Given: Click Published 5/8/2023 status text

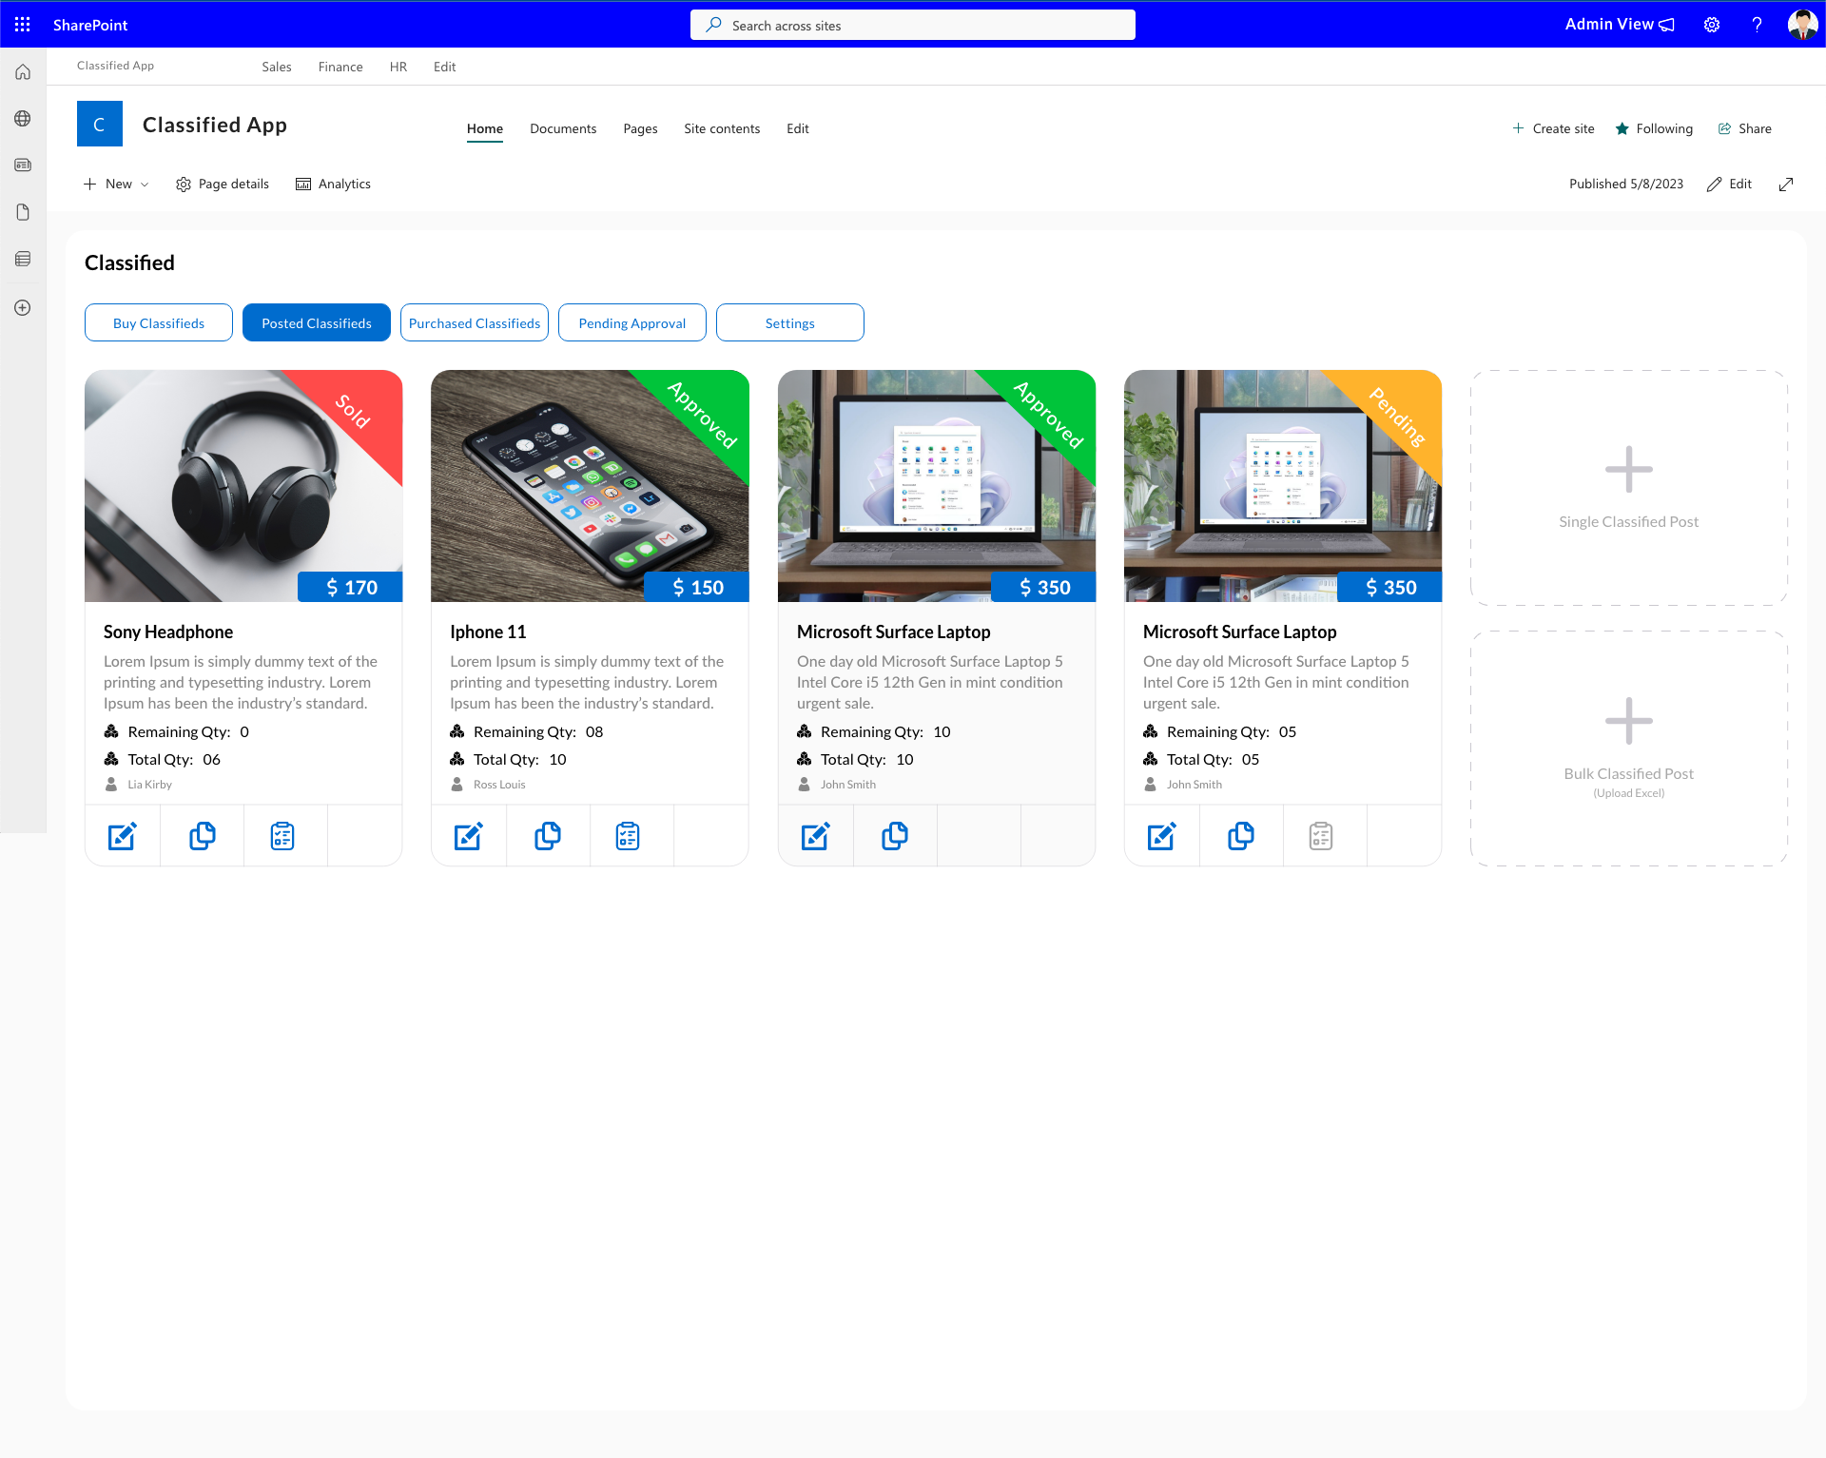Looking at the screenshot, I should pyautogui.click(x=1626, y=185).
